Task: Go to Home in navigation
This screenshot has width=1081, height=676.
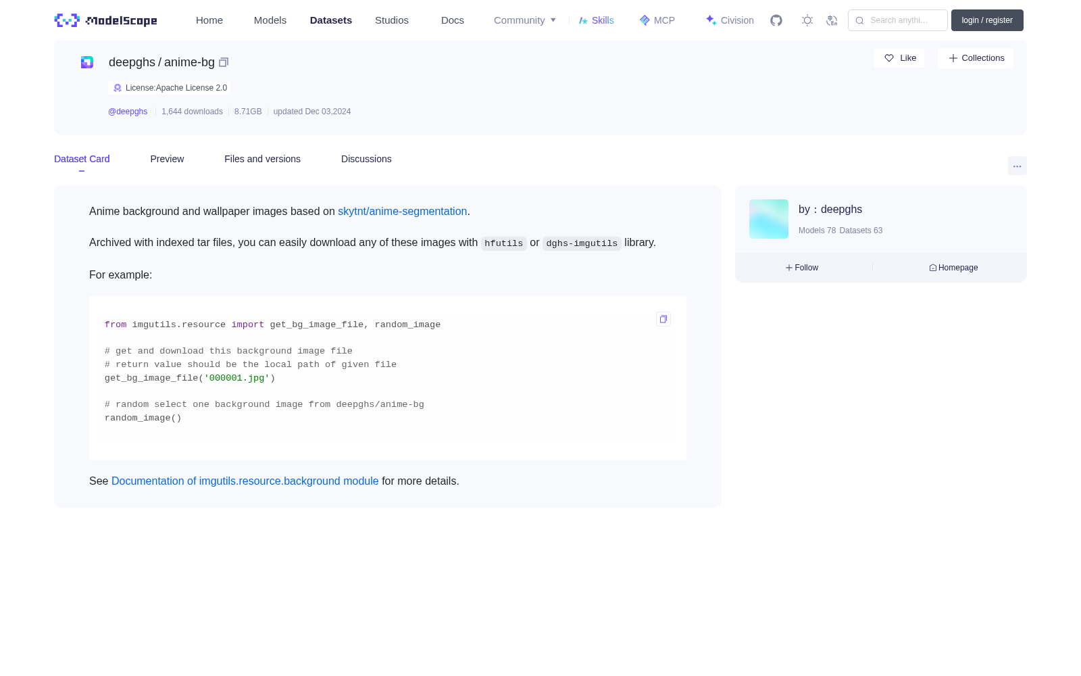Action: click(209, 20)
